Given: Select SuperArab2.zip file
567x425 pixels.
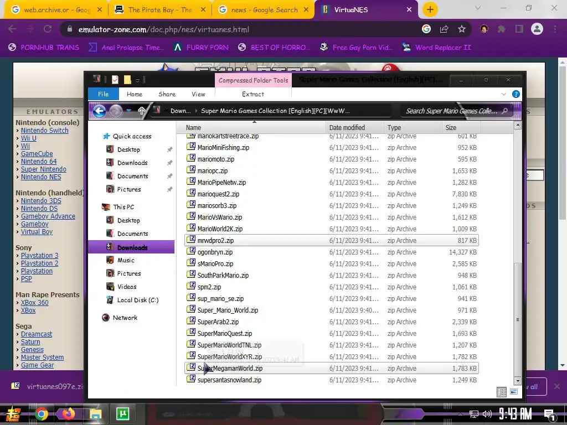Looking at the screenshot, I should [x=331, y=322].
